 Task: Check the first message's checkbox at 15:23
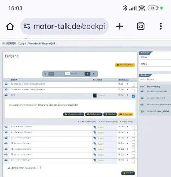(133, 85)
